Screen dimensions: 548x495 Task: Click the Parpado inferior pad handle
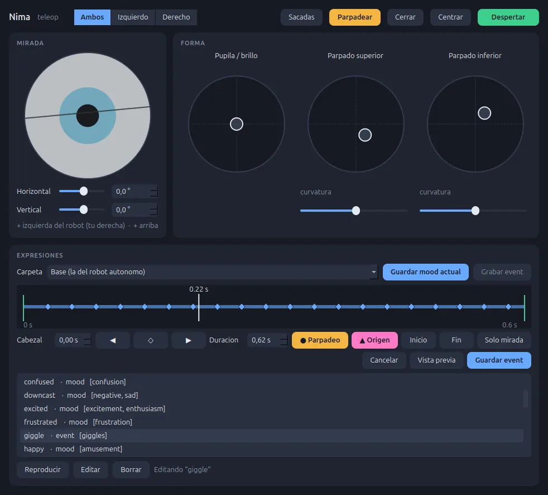click(x=484, y=113)
